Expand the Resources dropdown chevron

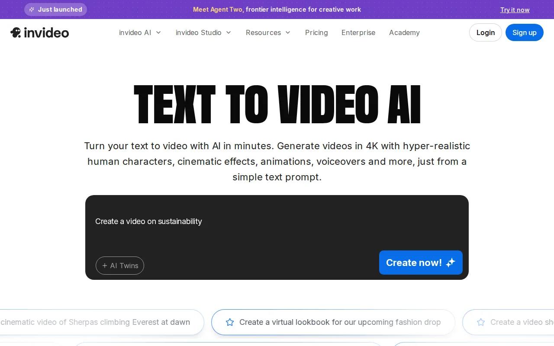[x=288, y=32]
